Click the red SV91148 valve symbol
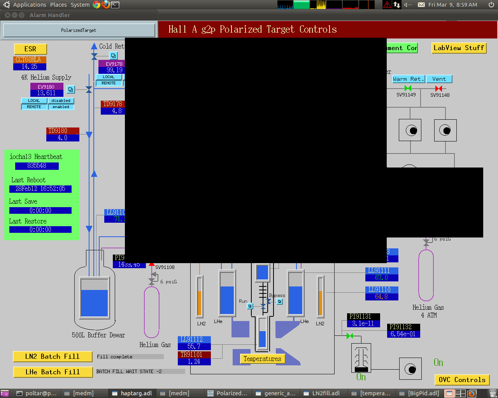Viewport: 498px width, 398px height. pos(438,88)
